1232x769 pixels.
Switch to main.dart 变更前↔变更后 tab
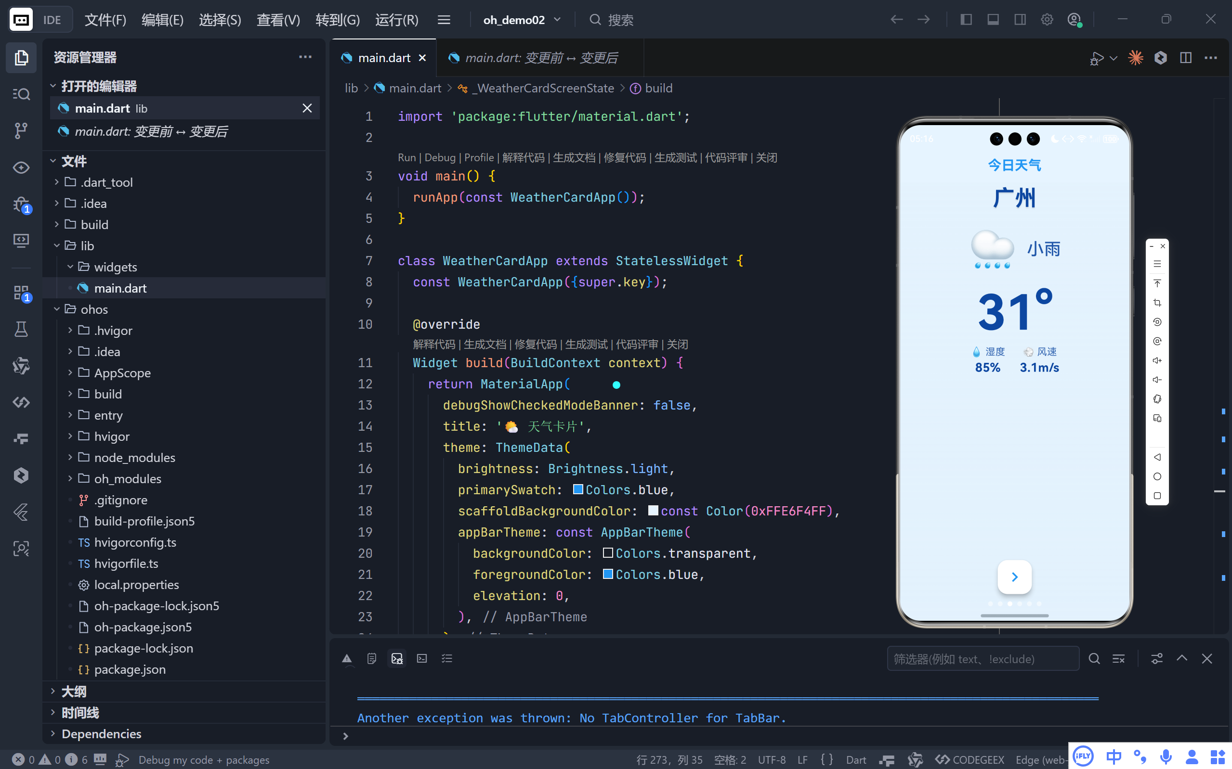coord(540,58)
